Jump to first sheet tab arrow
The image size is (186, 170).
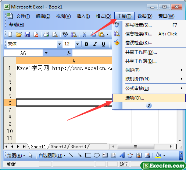6,146
